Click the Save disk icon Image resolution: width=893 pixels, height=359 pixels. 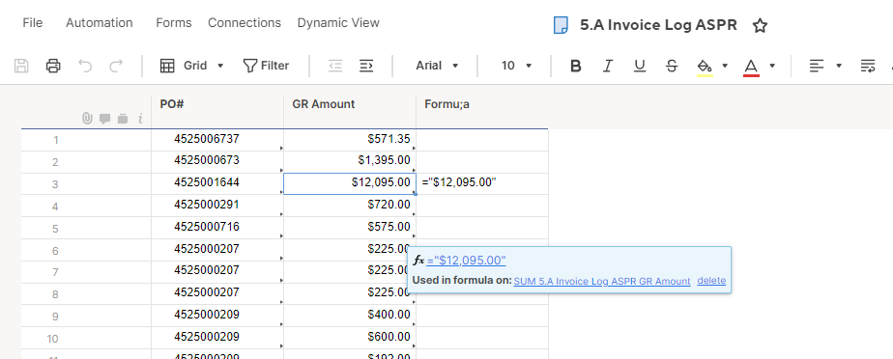(21, 66)
